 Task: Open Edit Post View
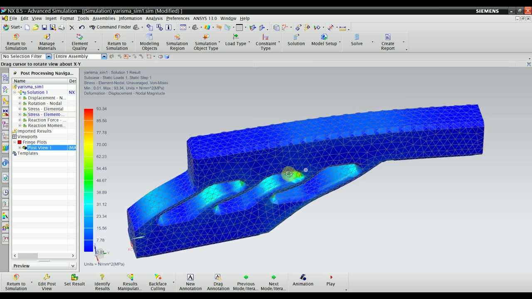click(x=47, y=282)
